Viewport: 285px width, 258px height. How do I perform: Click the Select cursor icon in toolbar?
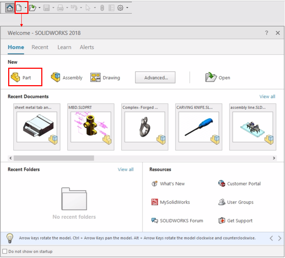click(88, 8)
